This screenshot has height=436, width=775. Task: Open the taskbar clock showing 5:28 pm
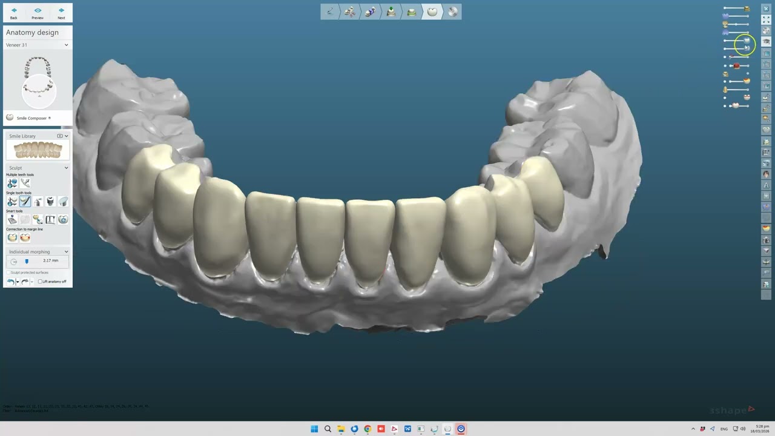pos(760,429)
